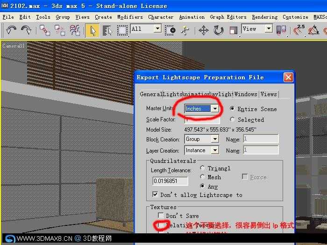Switch to the Daylight tab

click(x=221, y=94)
